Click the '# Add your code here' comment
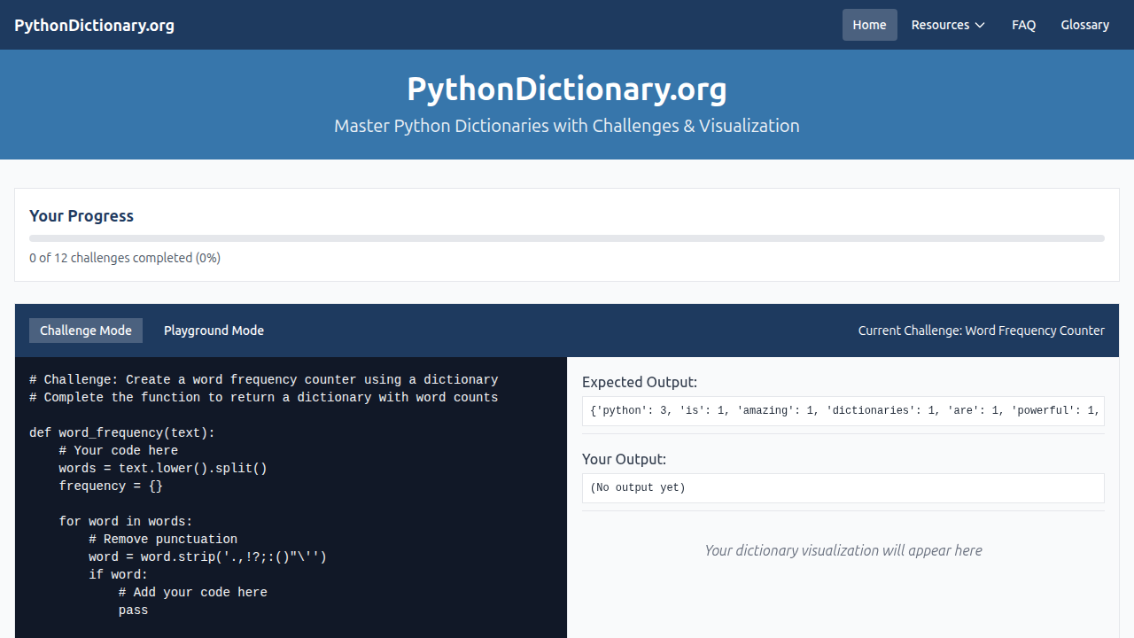The image size is (1134, 638). (x=193, y=592)
